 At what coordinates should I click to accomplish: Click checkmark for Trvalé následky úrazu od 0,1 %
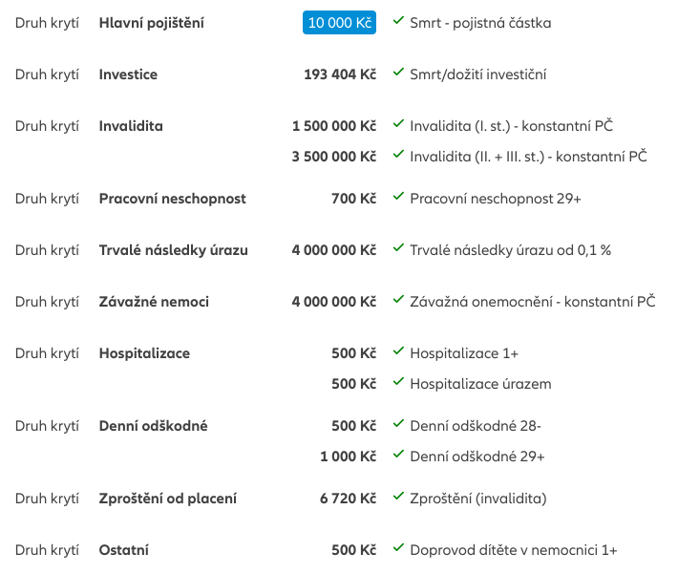click(398, 248)
